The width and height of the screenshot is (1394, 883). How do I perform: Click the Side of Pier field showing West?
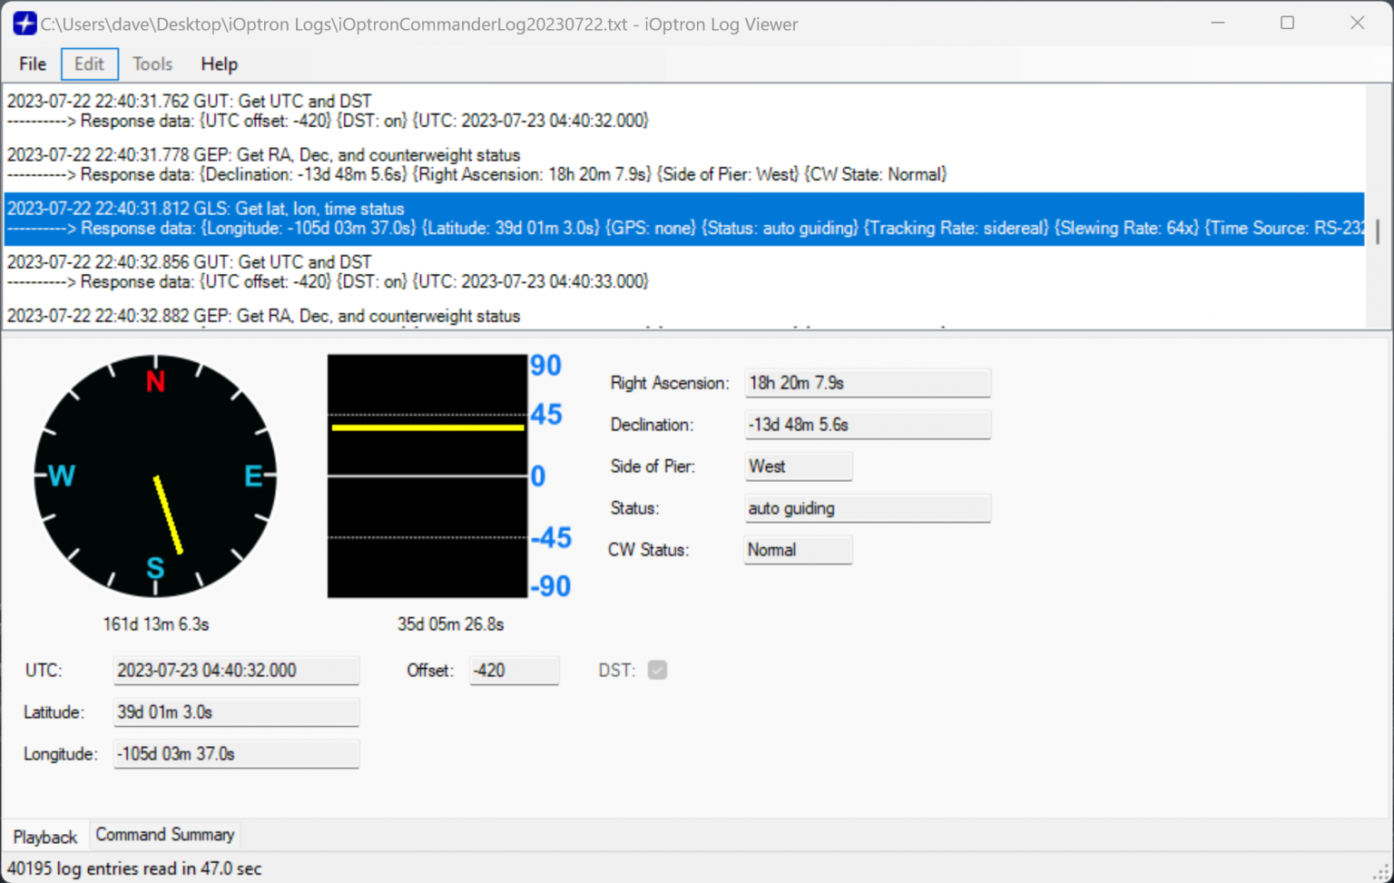pos(797,466)
